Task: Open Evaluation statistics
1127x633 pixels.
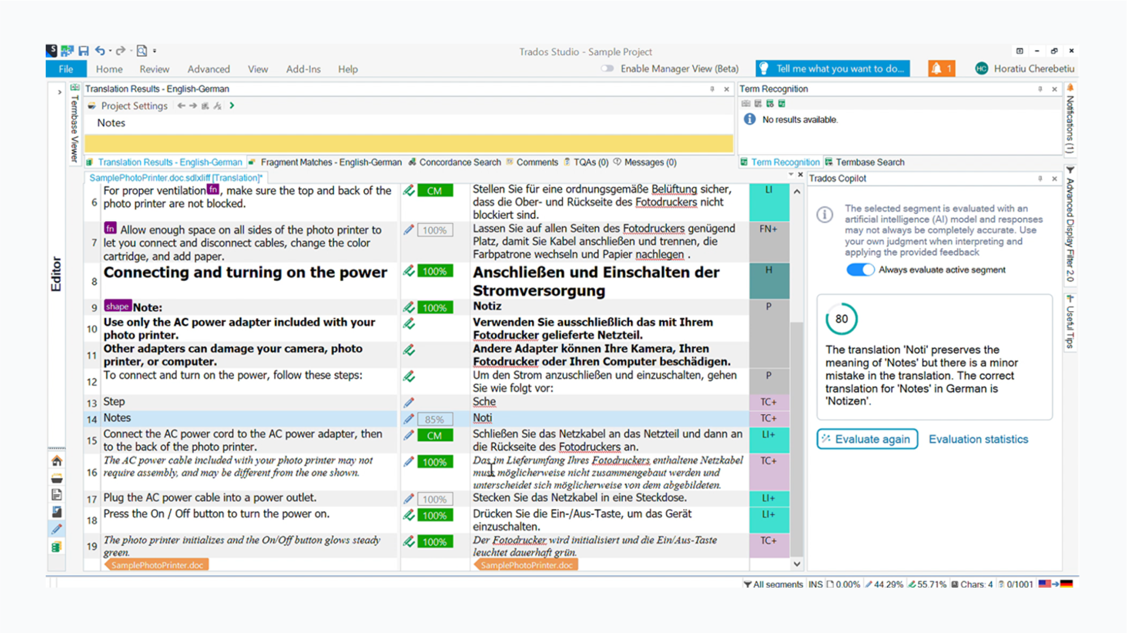Action: tap(979, 439)
